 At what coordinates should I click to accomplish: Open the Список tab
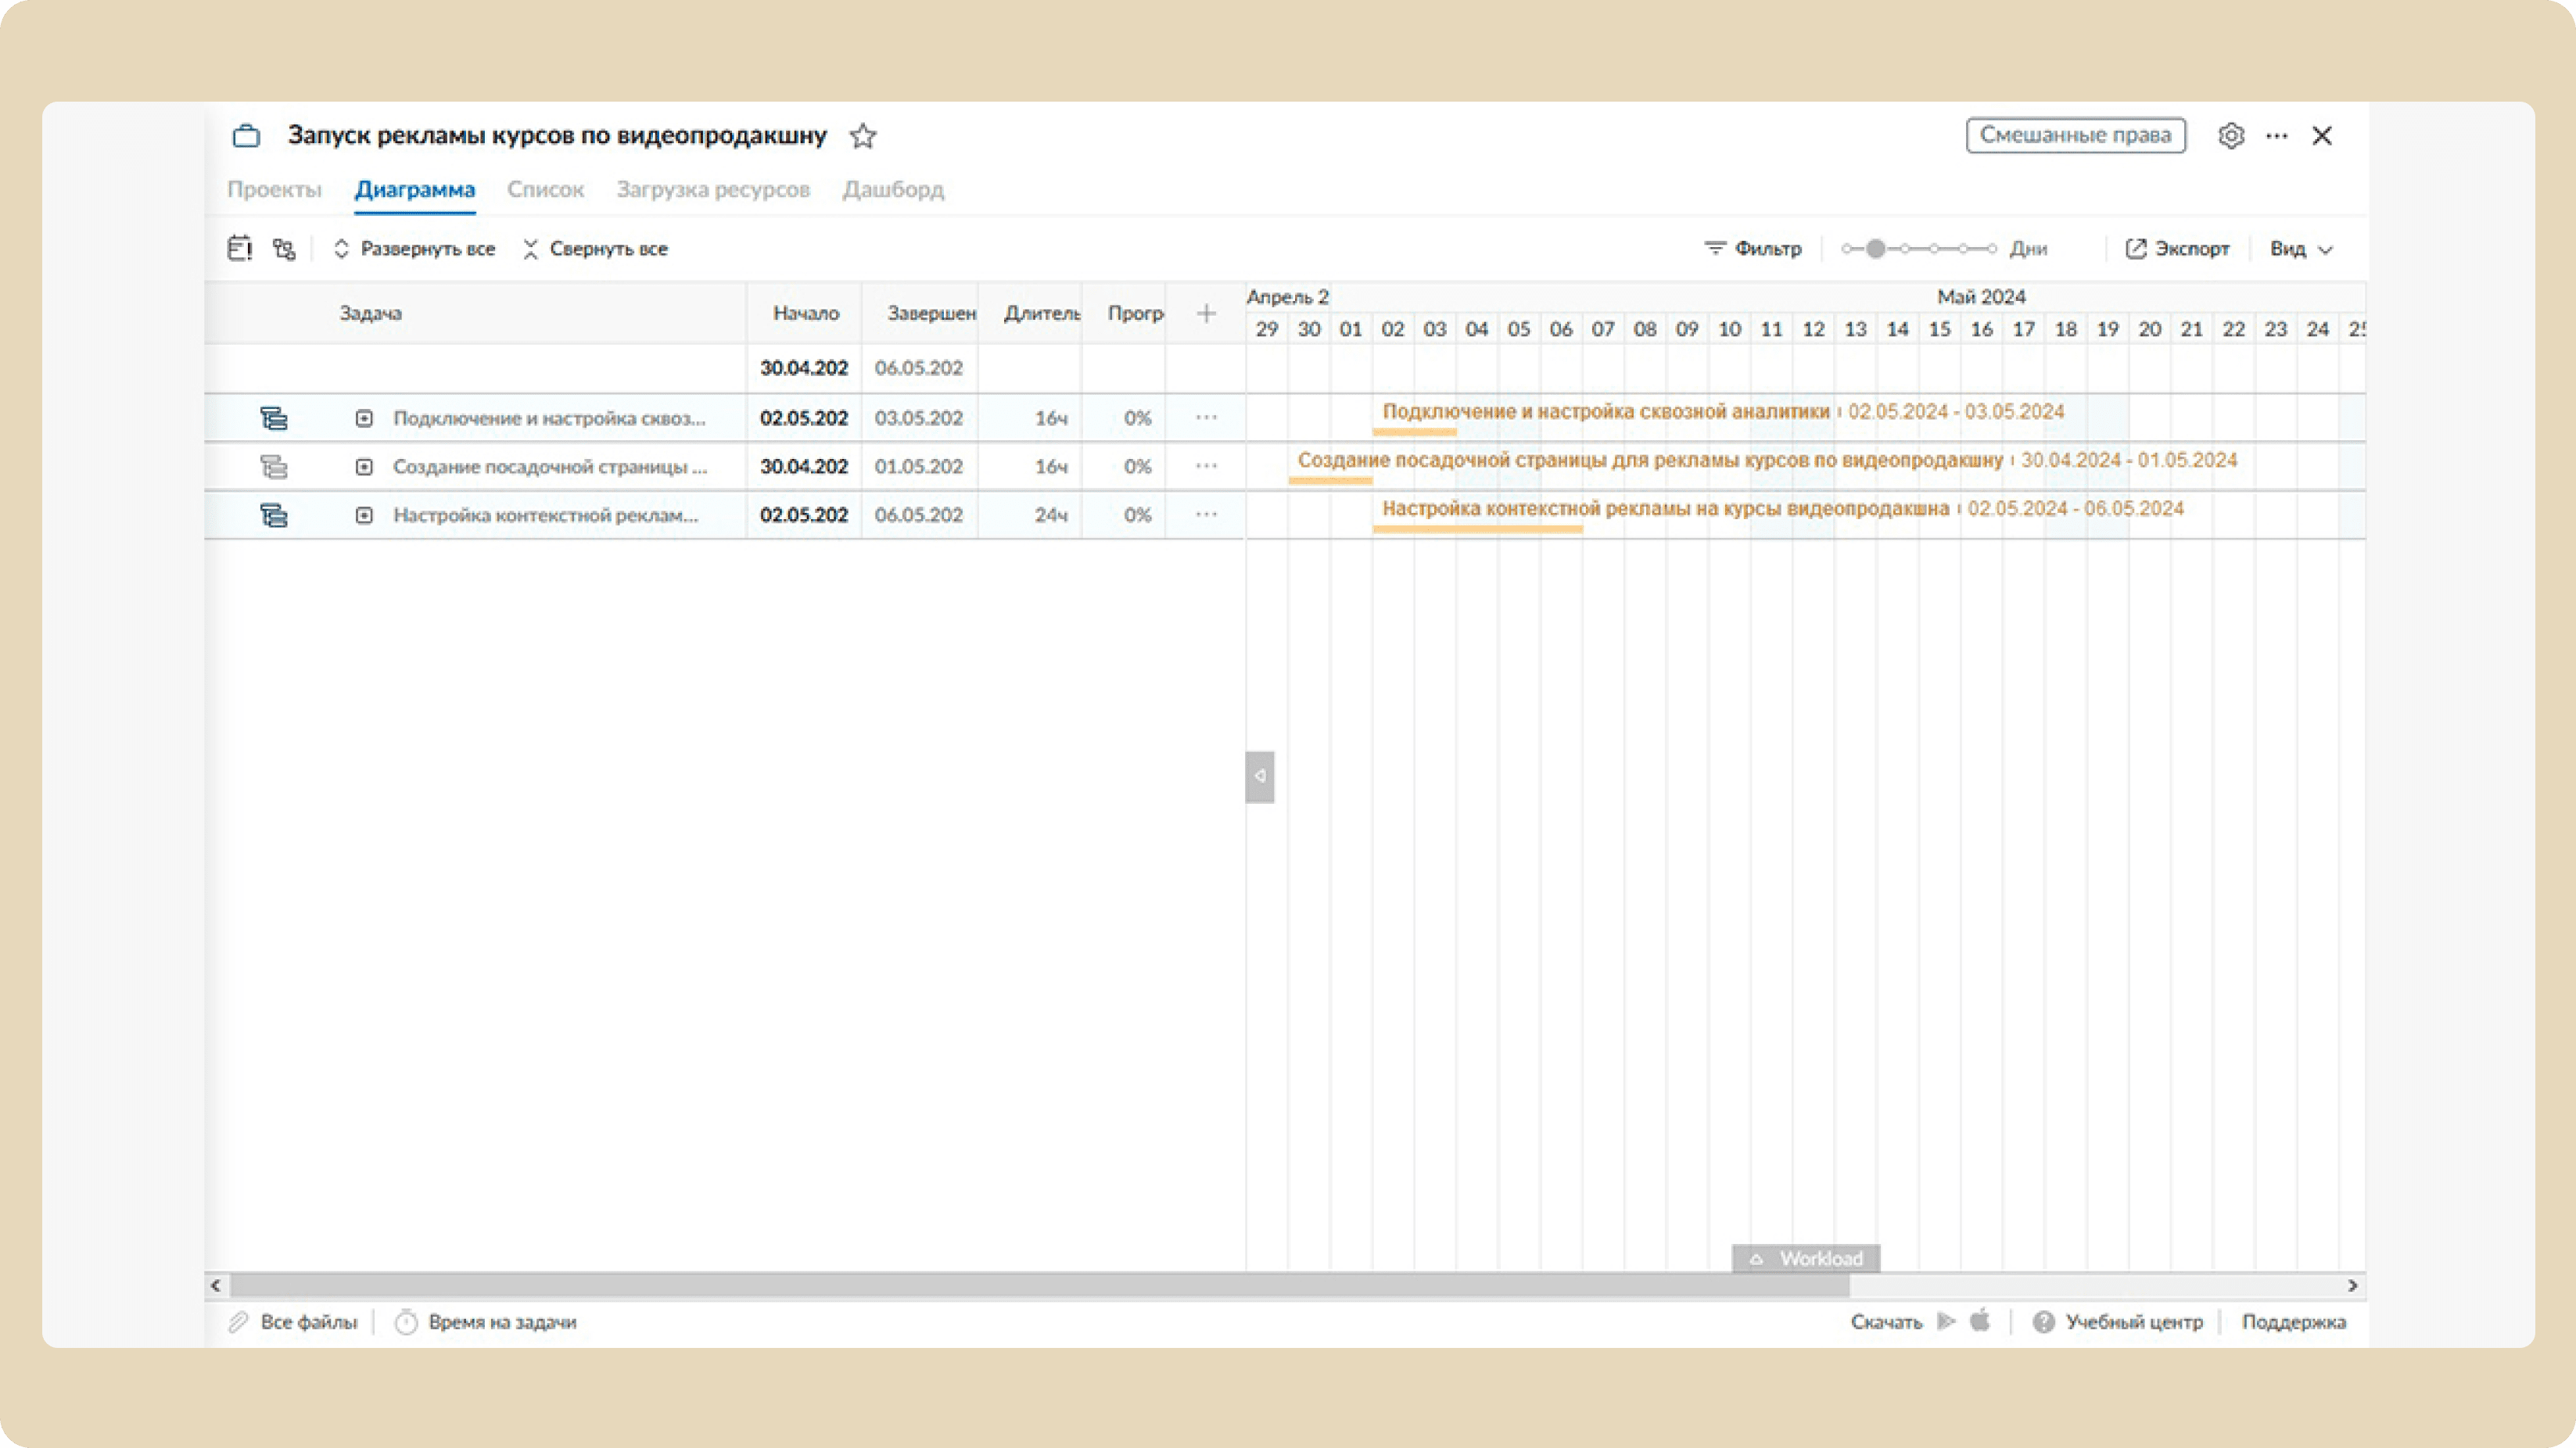point(545,189)
